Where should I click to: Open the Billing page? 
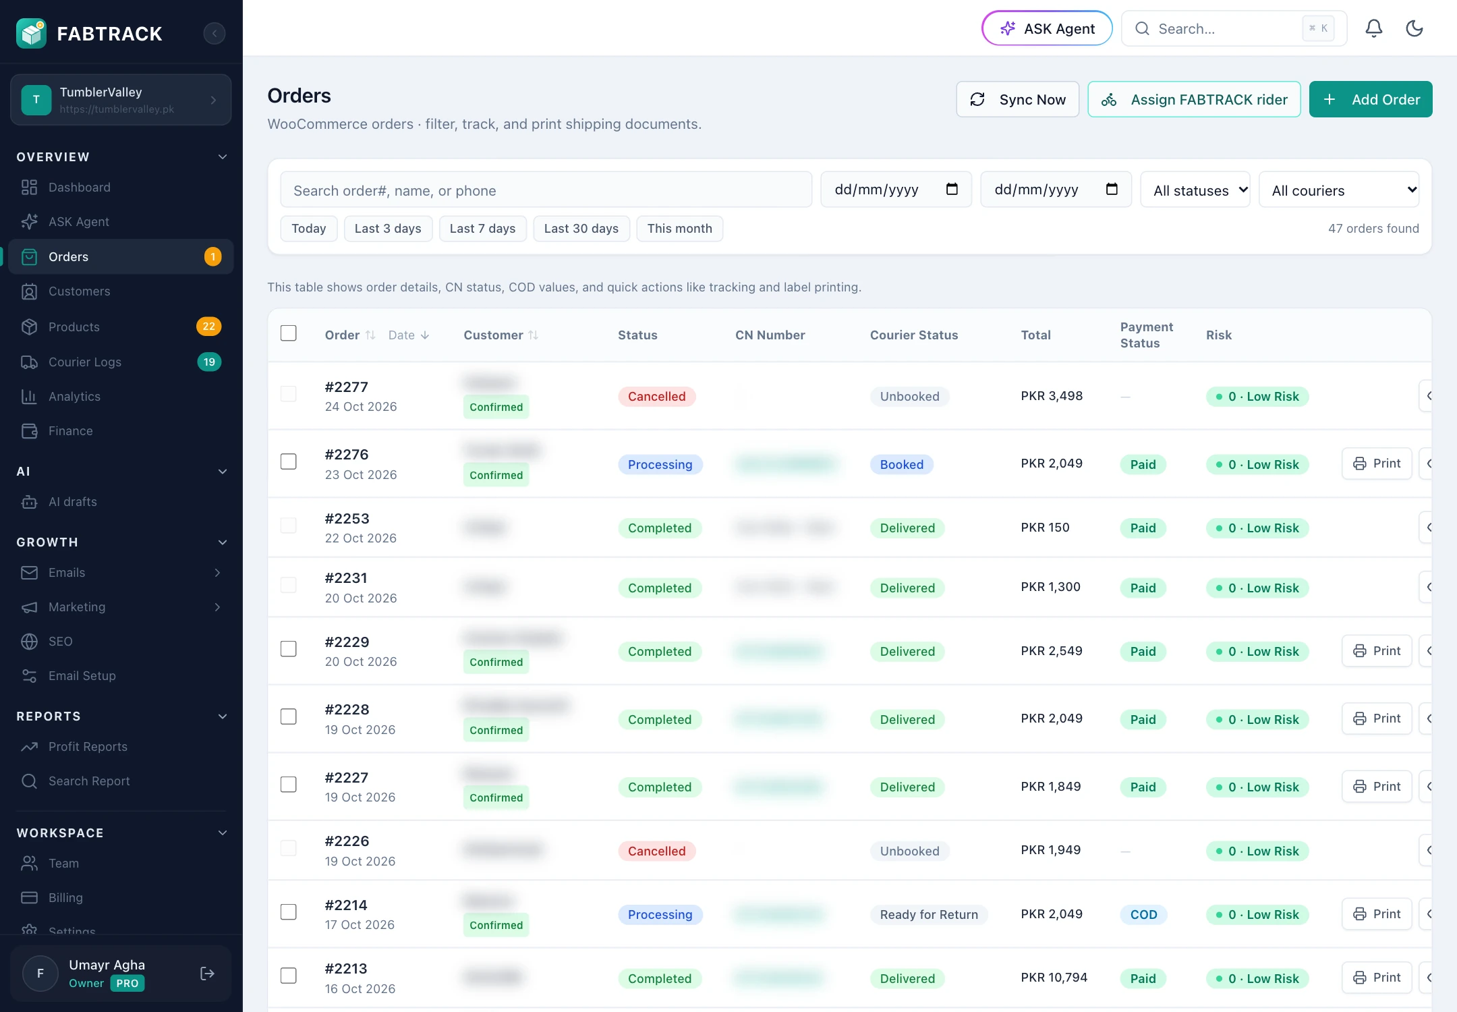(x=121, y=897)
